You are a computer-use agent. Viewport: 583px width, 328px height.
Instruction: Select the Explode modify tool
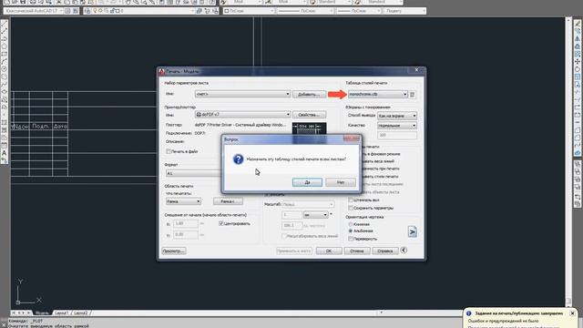[x=578, y=153]
